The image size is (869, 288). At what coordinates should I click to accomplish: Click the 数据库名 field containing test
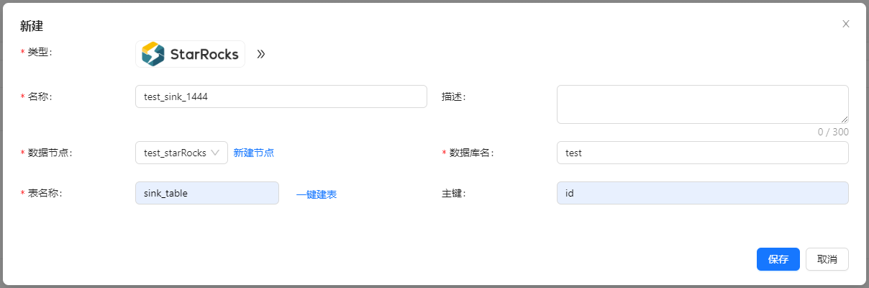click(701, 153)
